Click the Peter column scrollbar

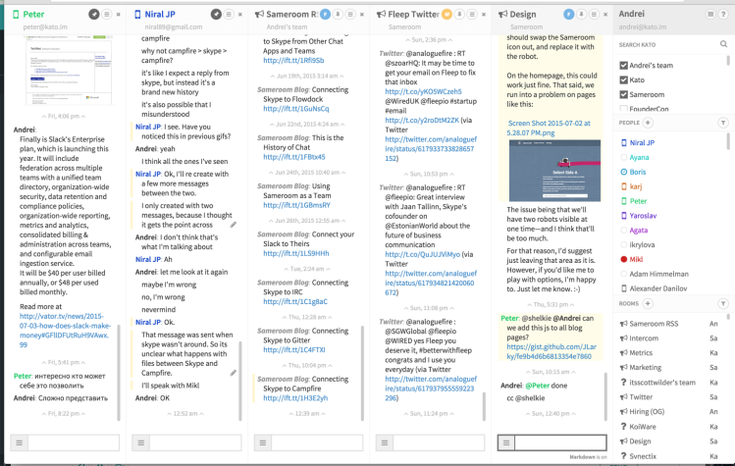click(x=119, y=373)
